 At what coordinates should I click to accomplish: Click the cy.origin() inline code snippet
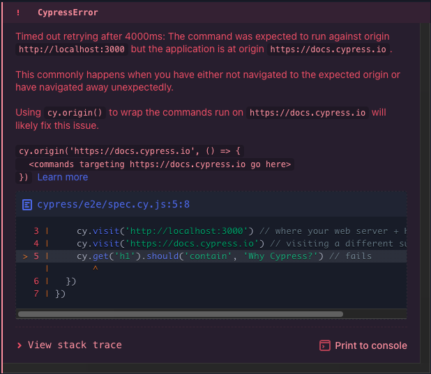[x=76, y=113]
